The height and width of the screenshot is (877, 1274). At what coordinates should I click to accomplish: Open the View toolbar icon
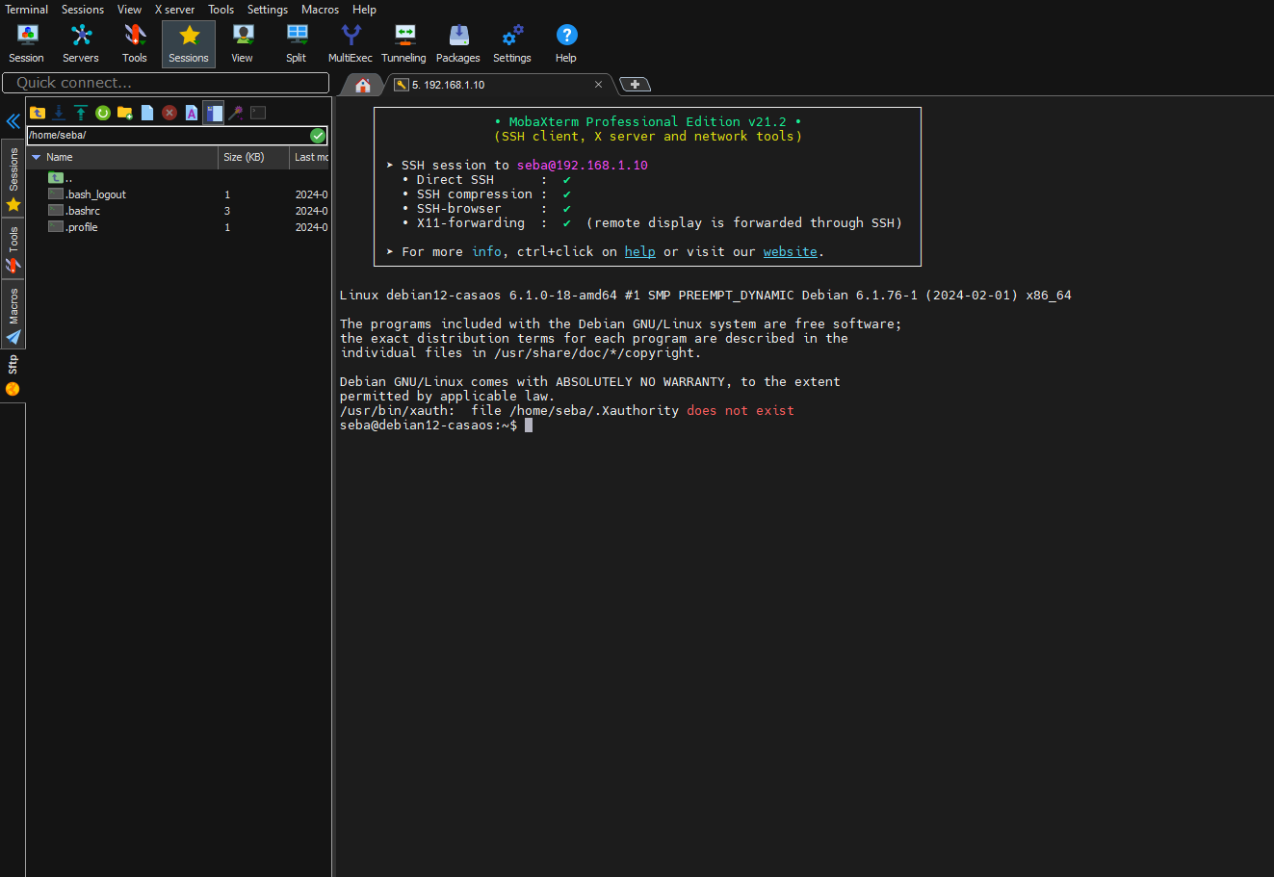(243, 44)
